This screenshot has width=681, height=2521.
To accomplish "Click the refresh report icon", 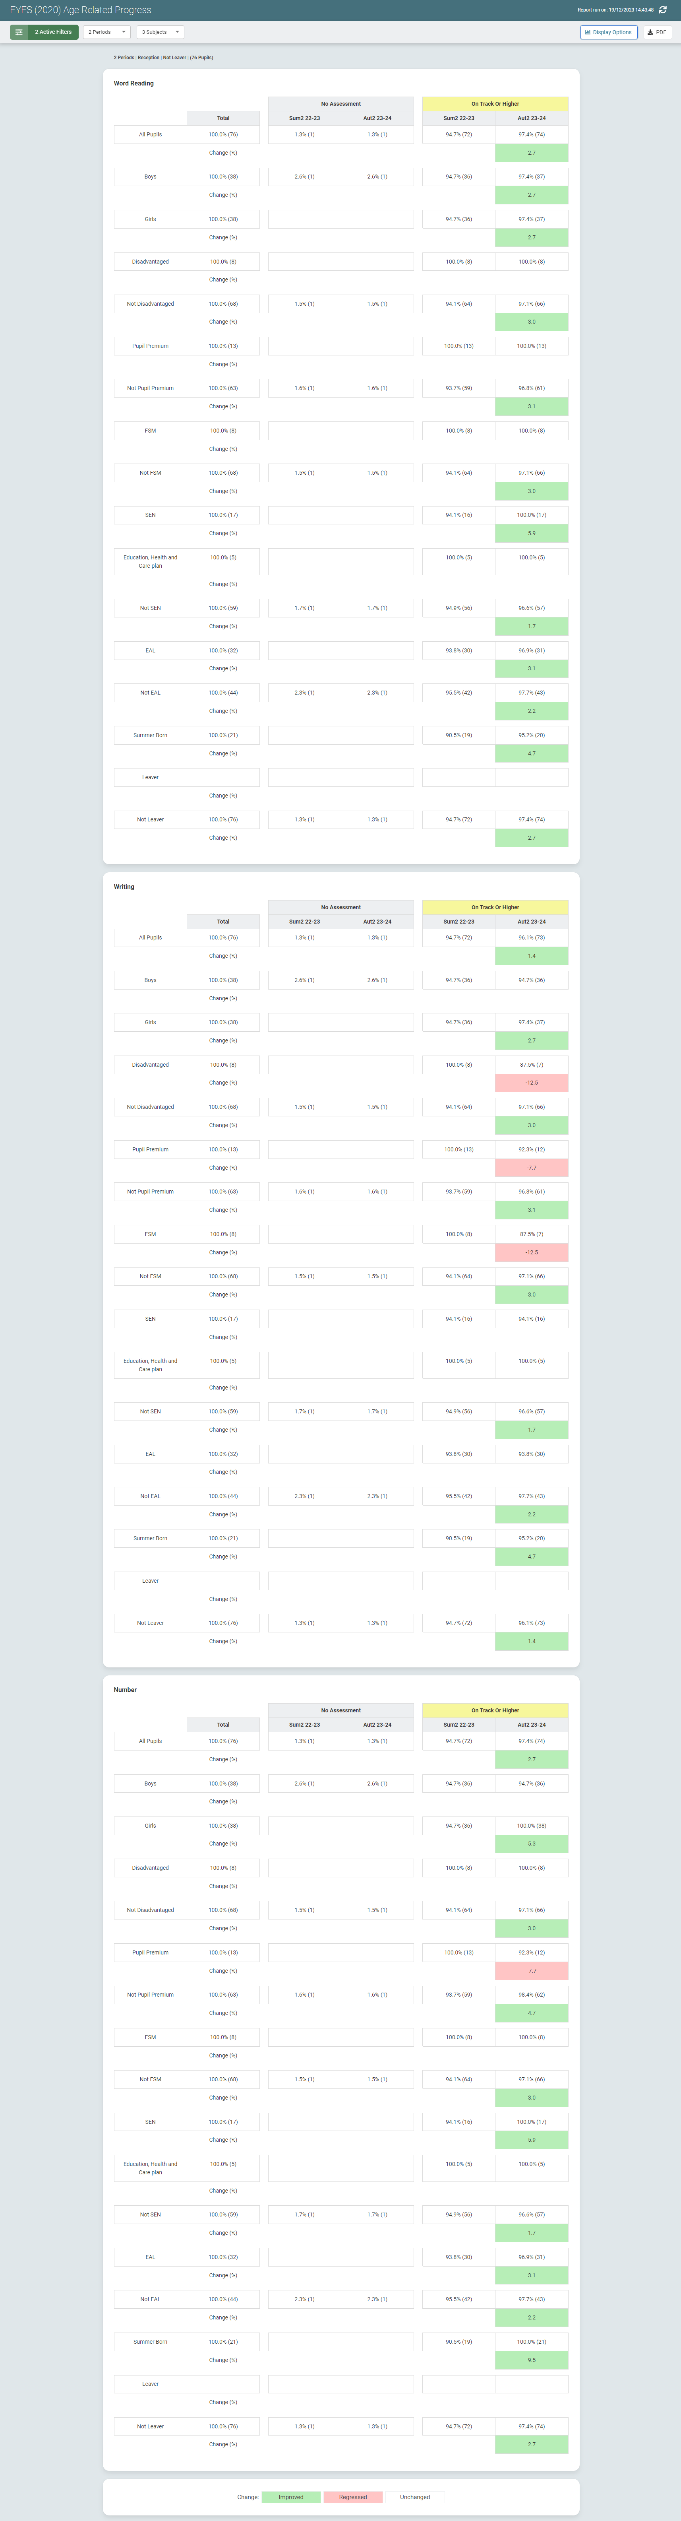I will click(x=662, y=10).
